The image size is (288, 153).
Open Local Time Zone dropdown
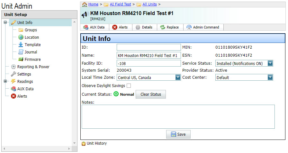pyautogui.click(x=178, y=77)
